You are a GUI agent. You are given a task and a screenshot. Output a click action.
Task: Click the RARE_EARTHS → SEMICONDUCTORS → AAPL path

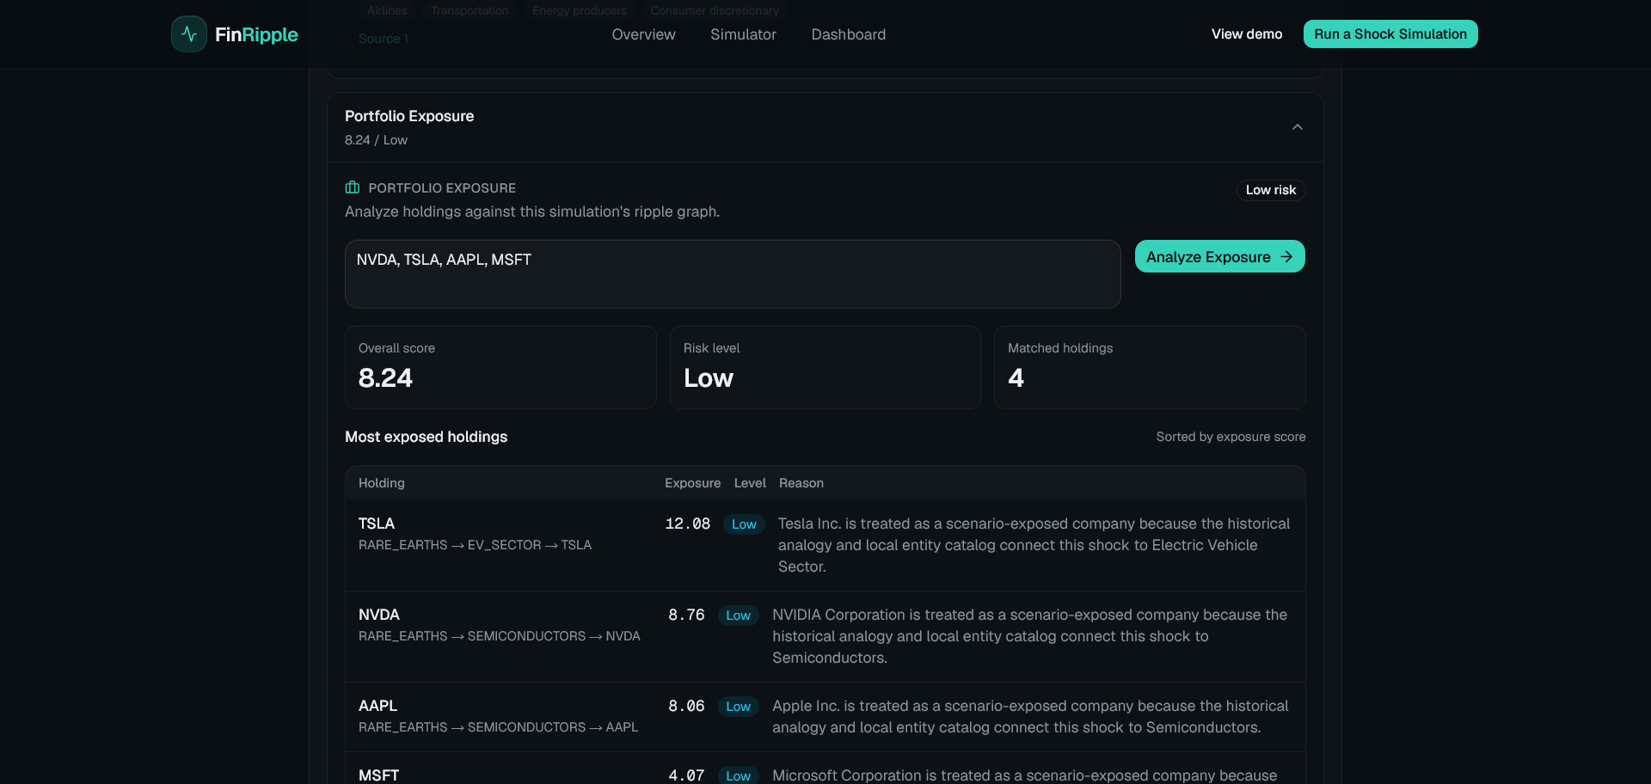498,727
